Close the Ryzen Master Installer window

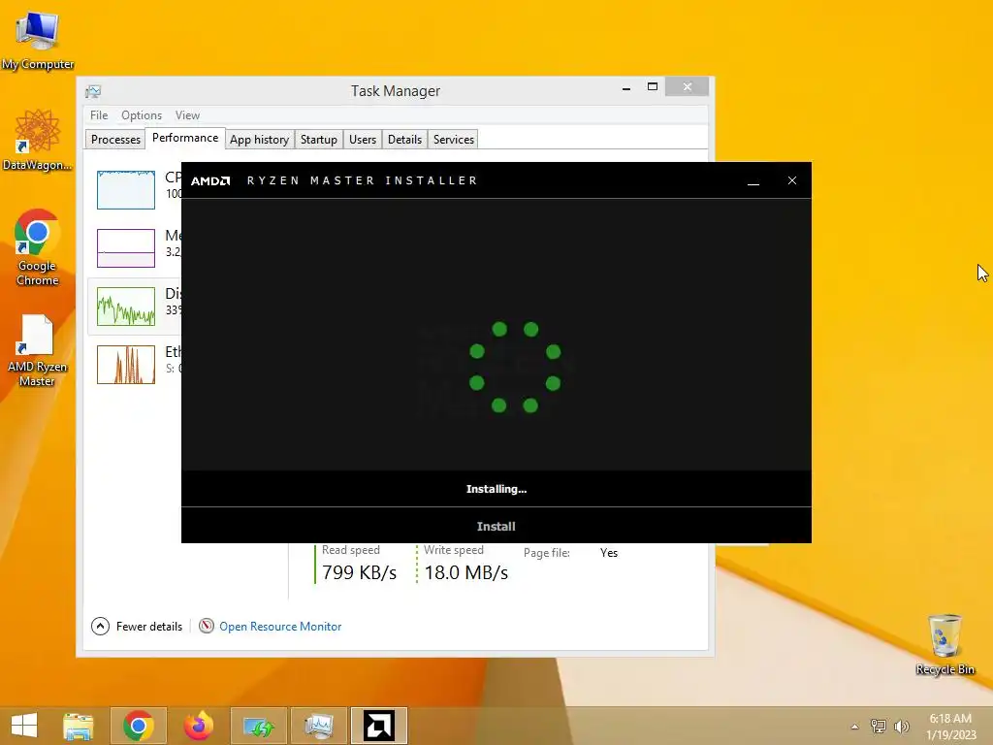tap(791, 181)
